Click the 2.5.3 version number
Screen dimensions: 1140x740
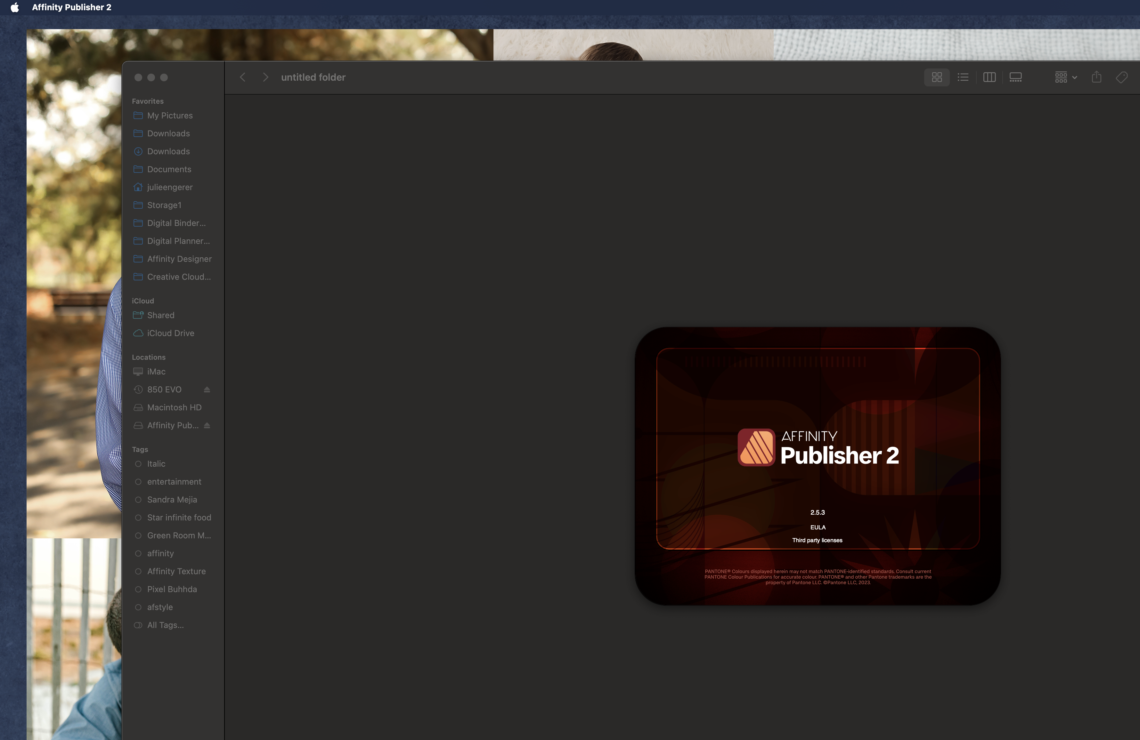click(x=818, y=512)
